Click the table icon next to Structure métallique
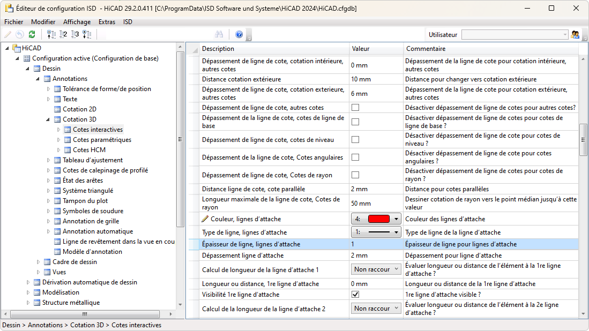This screenshot has width=589, height=331. [x=37, y=303]
